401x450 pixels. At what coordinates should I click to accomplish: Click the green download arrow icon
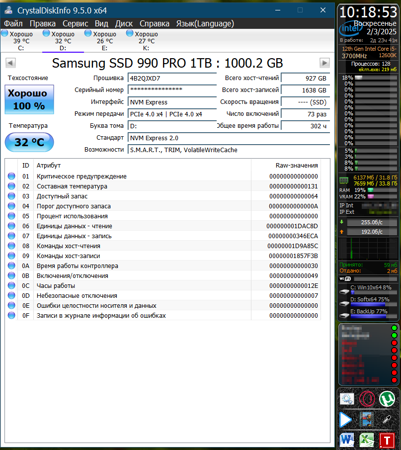[x=342, y=222]
